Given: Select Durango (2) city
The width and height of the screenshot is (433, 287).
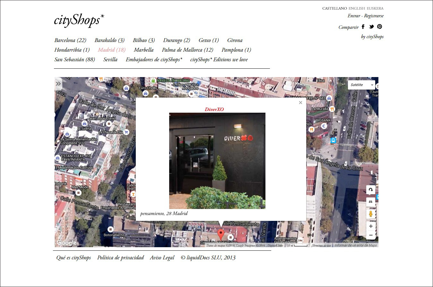Looking at the screenshot, I should click(177, 40).
